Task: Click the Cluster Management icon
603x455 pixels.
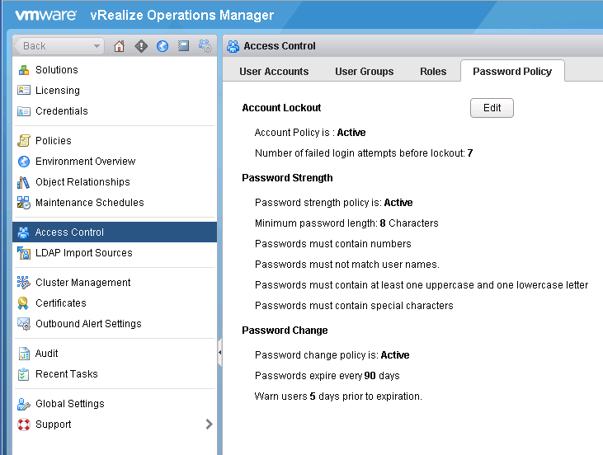Action: [x=23, y=283]
